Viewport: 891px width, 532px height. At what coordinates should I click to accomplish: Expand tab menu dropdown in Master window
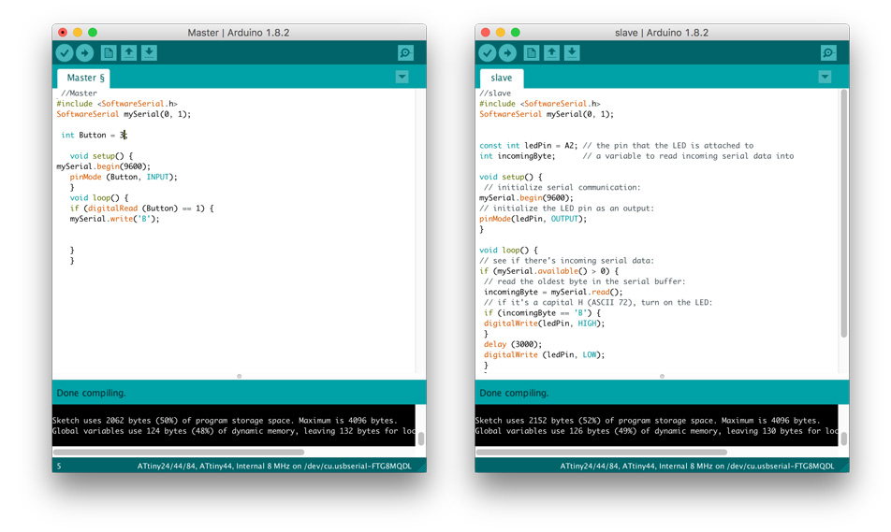click(x=402, y=77)
